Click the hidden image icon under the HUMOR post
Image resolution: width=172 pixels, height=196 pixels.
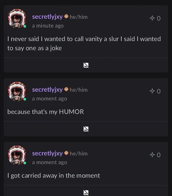[x=86, y=129]
